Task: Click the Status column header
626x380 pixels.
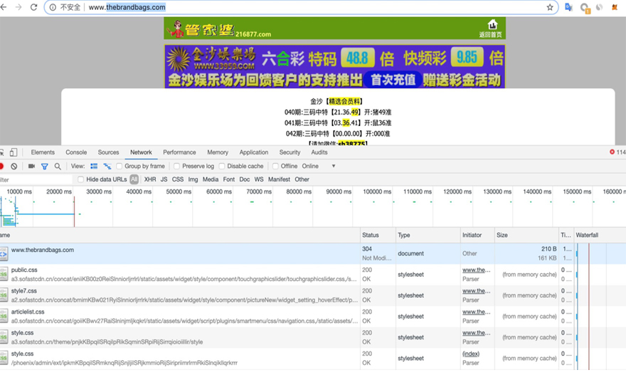Action: (371, 235)
